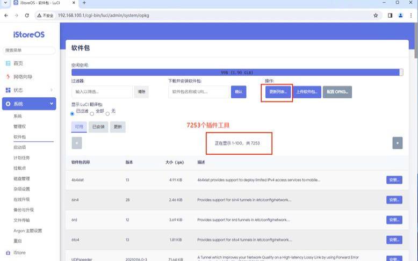Screen dimensions: 418x261
Task: Collapse the 系统 sidebar section
Action: pos(52,104)
